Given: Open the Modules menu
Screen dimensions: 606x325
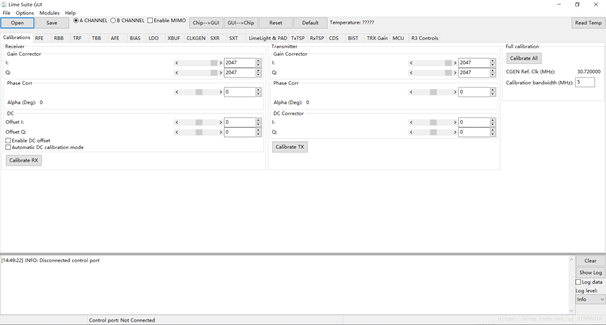Looking at the screenshot, I should point(49,13).
